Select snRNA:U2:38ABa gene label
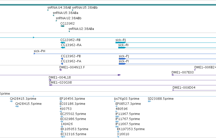The height and width of the screenshot is (138, 216). 81,29
